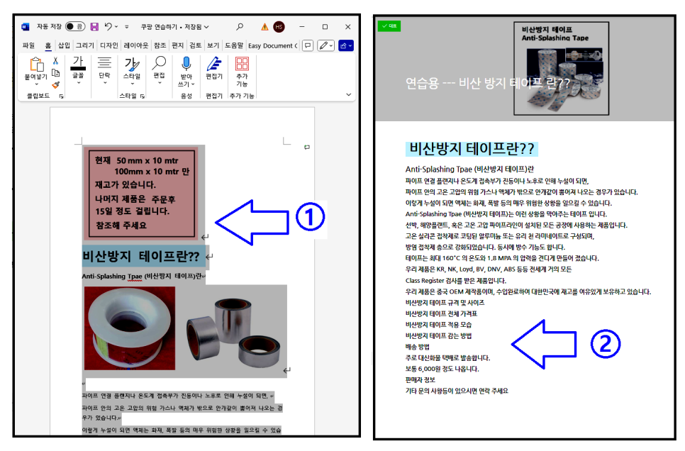The width and height of the screenshot is (685, 451).
Task: Start dictation with the microphone icon
Action: 186,65
